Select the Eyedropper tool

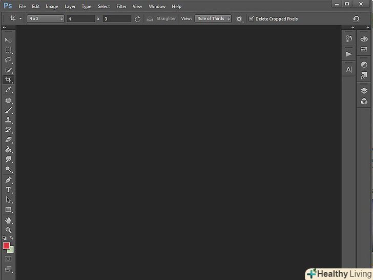click(8, 90)
